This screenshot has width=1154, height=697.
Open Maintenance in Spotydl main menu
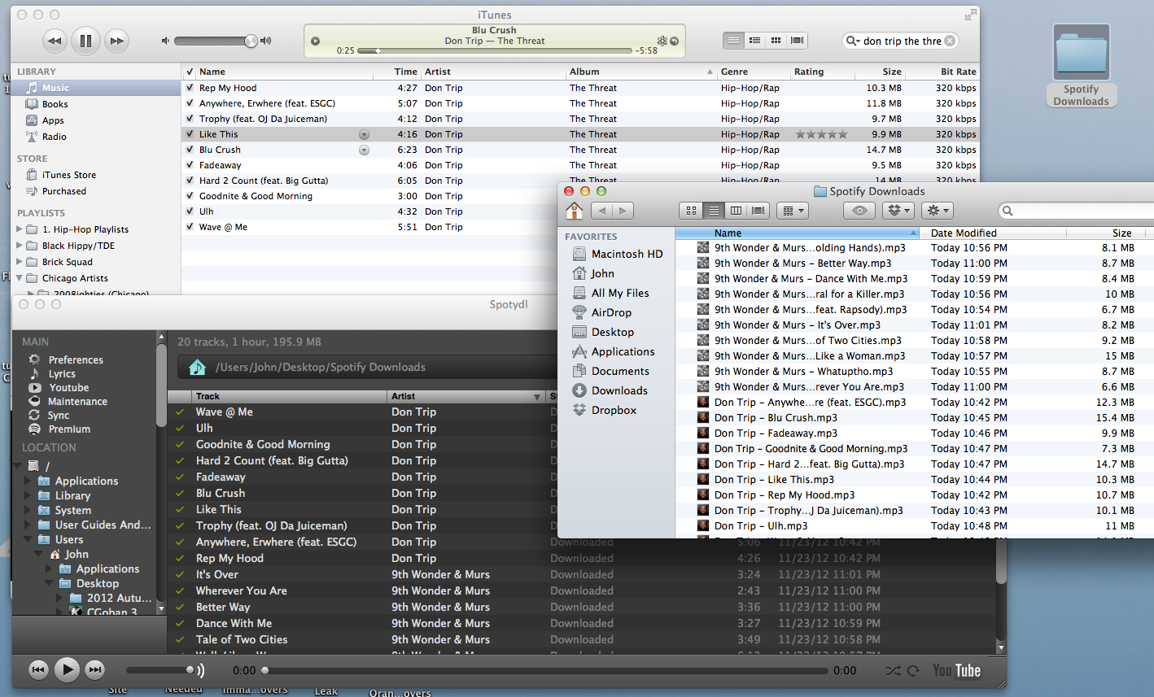point(77,402)
